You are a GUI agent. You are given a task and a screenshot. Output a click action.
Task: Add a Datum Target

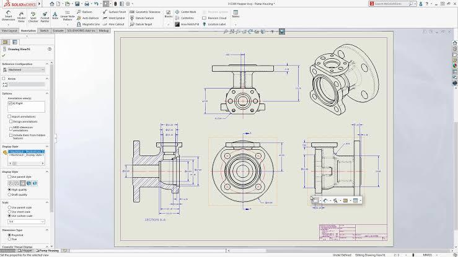click(x=141, y=25)
